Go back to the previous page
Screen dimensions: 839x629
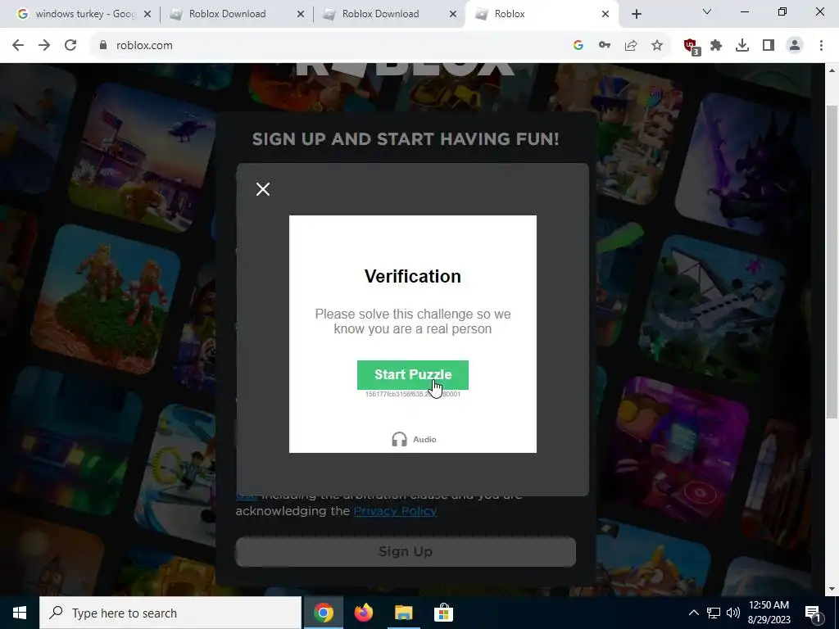pos(18,46)
